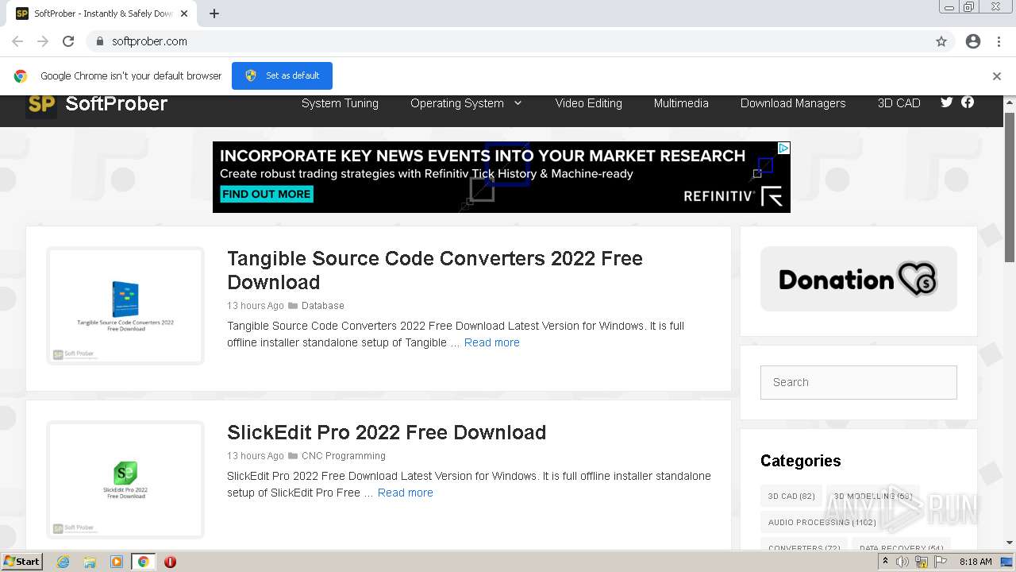
Task: Show hidden tray icons arrow
Action: (885, 561)
